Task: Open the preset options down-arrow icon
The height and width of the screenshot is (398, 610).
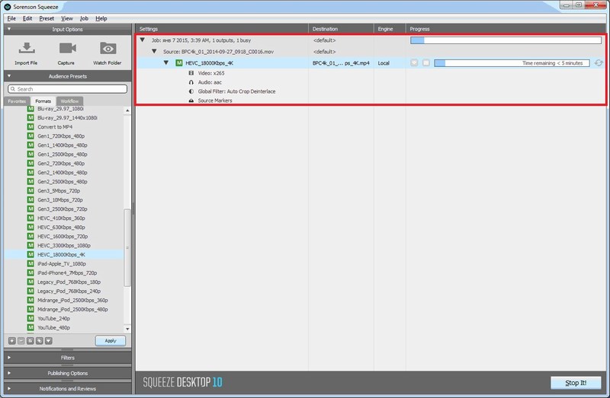Action: click(48, 340)
